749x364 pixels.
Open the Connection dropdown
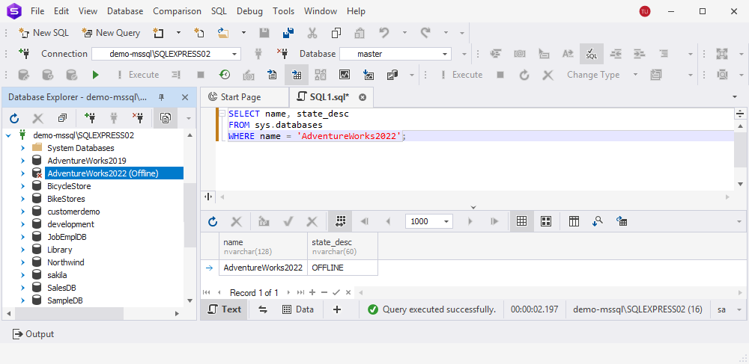[234, 54]
